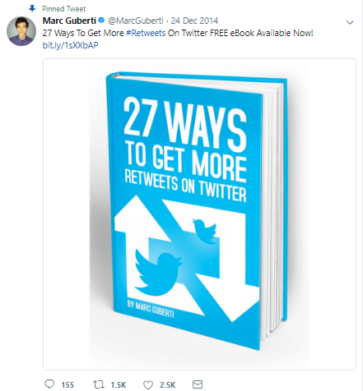
Task: Click the large Twitter bird on cover
Action: 158,273
